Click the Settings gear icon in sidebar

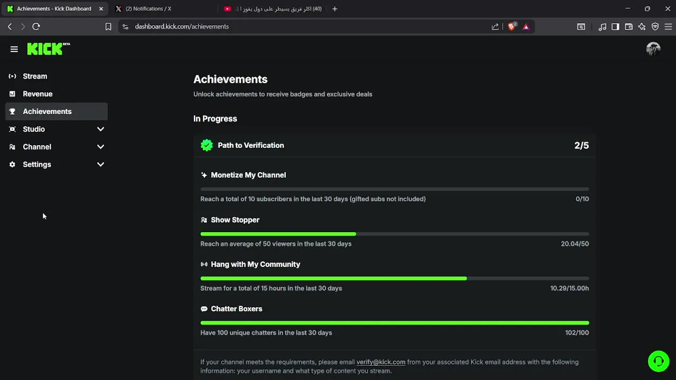tap(12, 165)
